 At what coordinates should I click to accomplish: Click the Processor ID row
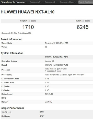point(47,75)
